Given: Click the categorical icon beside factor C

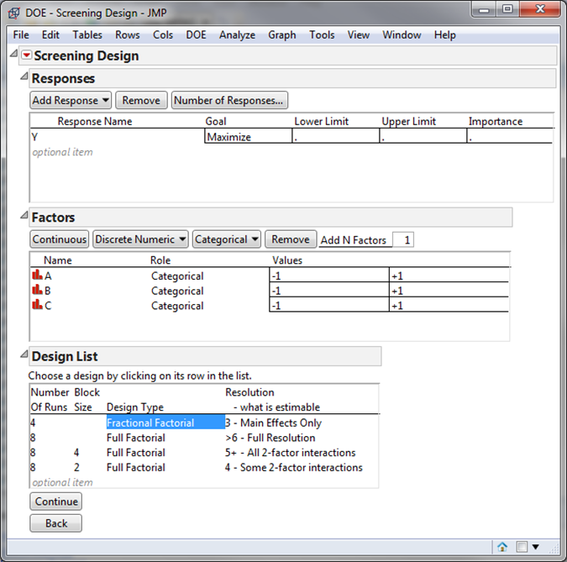Looking at the screenshot, I should pyautogui.click(x=36, y=306).
